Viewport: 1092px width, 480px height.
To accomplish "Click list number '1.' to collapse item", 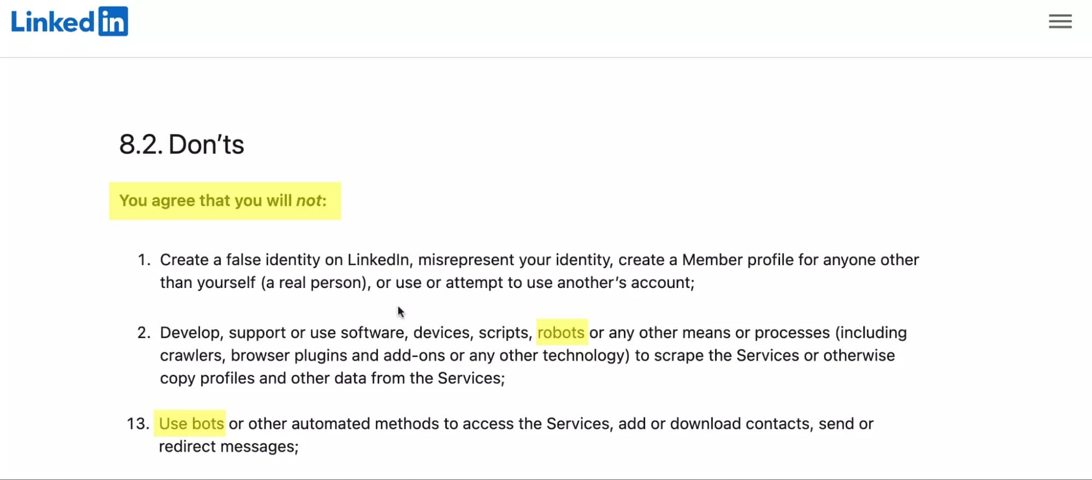I will click(x=144, y=260).
